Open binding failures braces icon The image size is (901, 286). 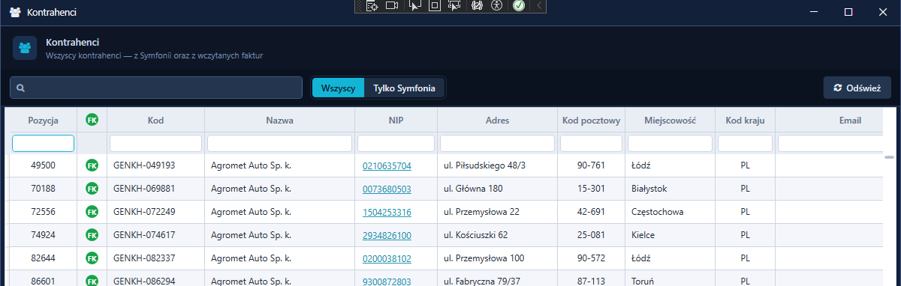(476, 6)
